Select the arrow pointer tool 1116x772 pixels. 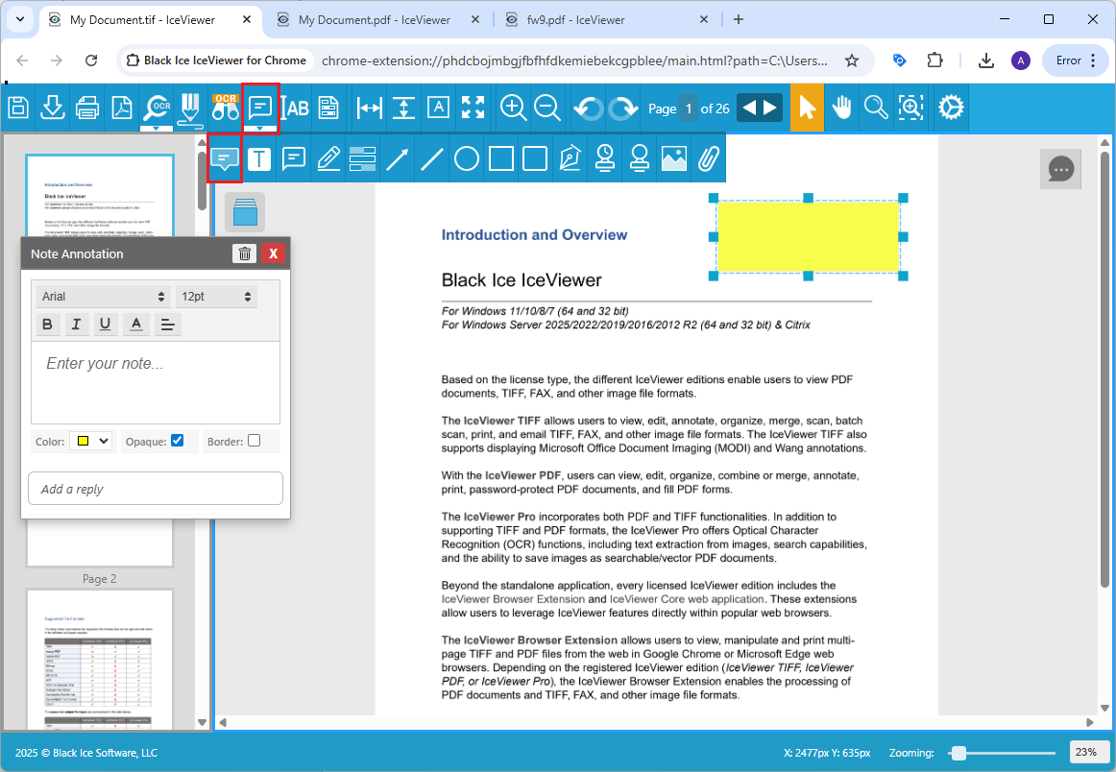[x=807, y=109]
